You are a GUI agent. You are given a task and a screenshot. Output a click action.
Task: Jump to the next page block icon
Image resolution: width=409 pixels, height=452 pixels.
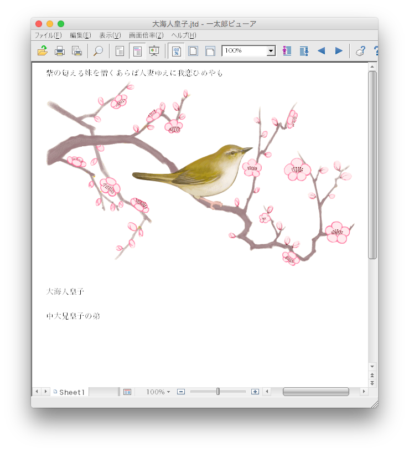pos(304,51)
